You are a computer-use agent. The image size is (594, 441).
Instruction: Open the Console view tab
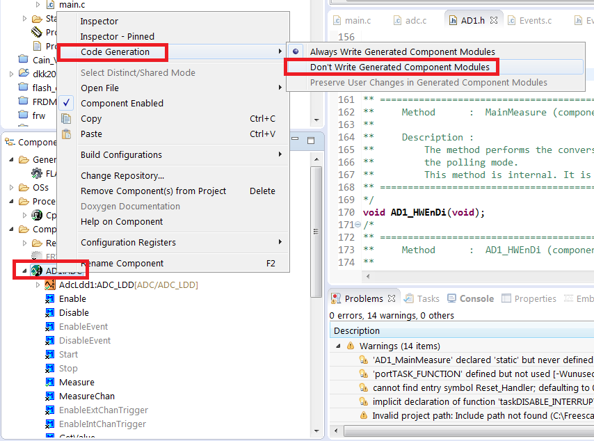pyautogui.click(x=470, y=298)
